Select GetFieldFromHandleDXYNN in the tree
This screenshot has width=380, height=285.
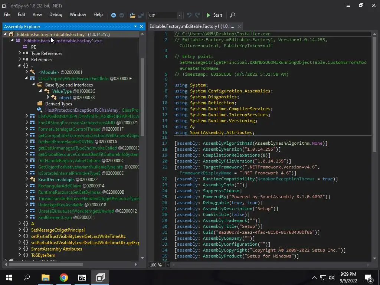(x=65, y=141)
